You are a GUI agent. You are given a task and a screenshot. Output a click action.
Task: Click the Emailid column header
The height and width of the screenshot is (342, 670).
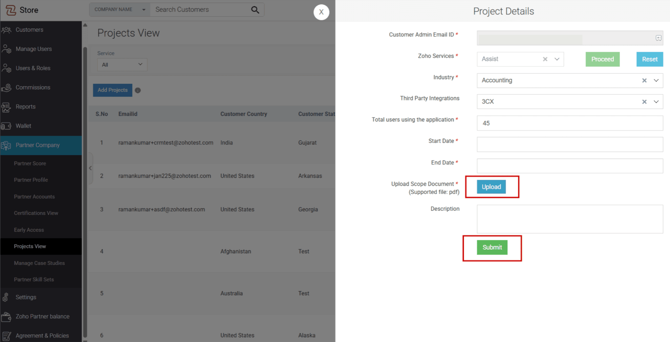(x=128, y=114)
